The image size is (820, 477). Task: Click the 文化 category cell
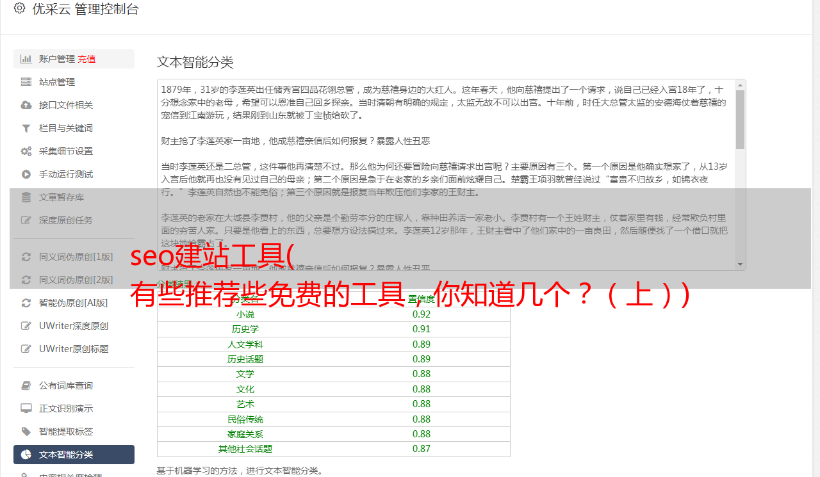[245, 389]
